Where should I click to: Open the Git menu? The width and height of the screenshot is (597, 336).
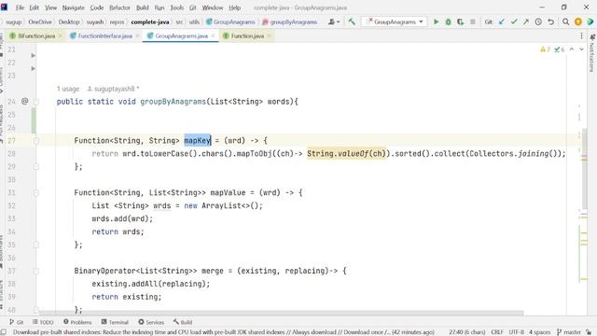click(x=193, y=7)
